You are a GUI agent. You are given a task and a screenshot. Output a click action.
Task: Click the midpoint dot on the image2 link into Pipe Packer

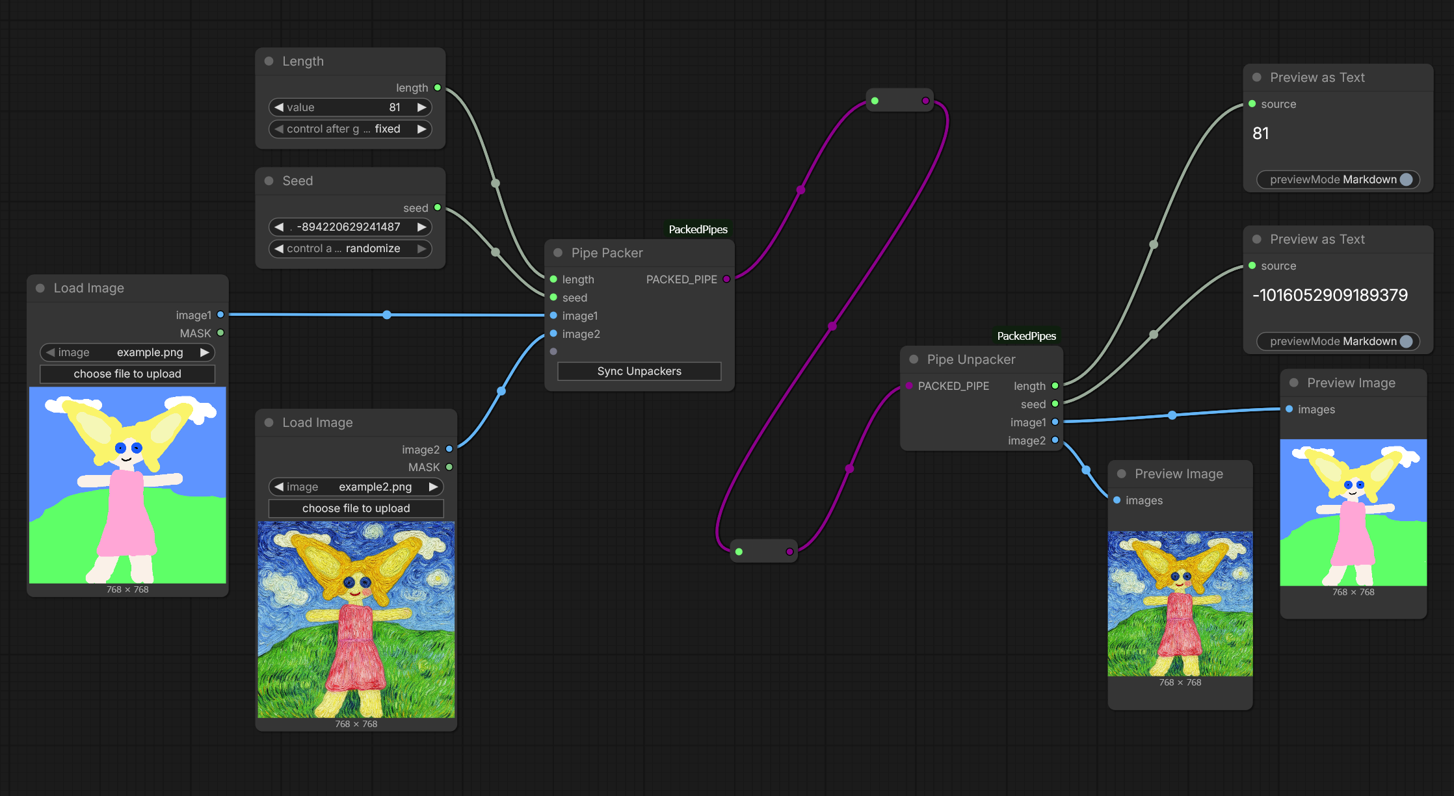click(501, 391)
